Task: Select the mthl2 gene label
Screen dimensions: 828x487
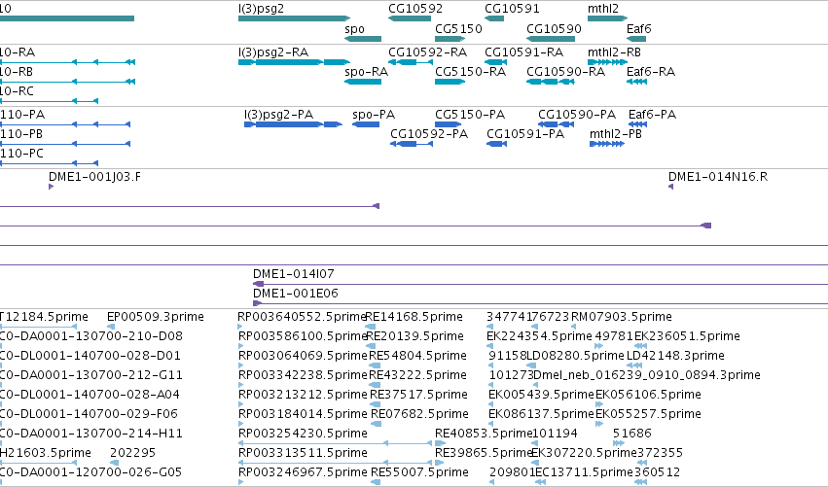Action: (603, 9)
